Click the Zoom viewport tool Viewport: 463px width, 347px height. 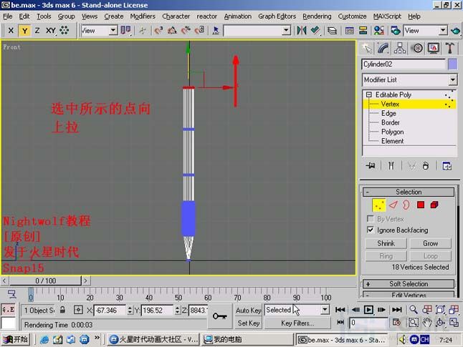pos(414,310)
